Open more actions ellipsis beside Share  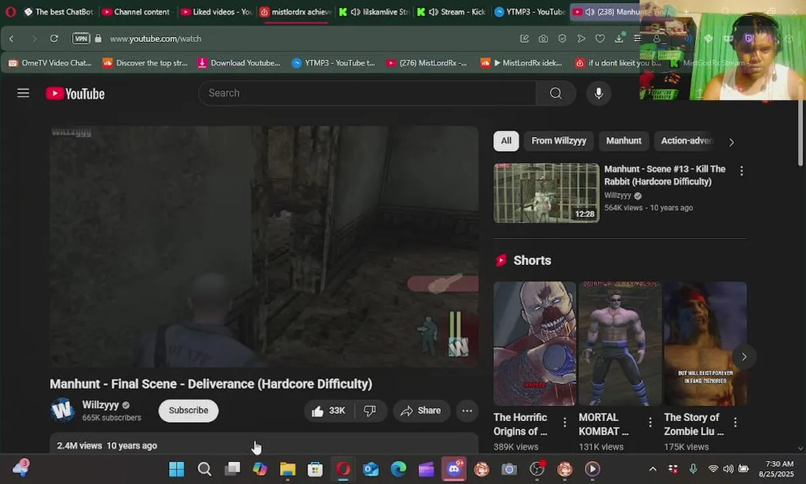point(467,411)
